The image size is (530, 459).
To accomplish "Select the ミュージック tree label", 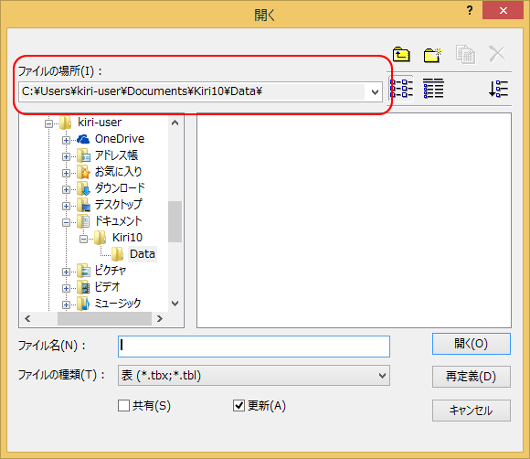I will [x=118, y=303].
